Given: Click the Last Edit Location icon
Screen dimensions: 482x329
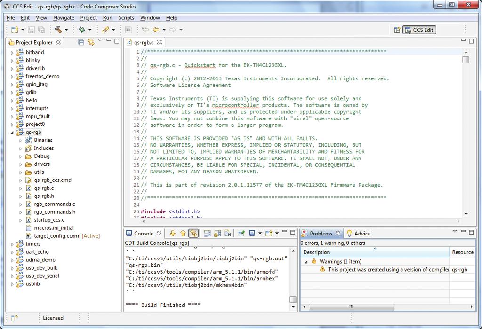Looking at the screenshot, I should click(145, 30).
